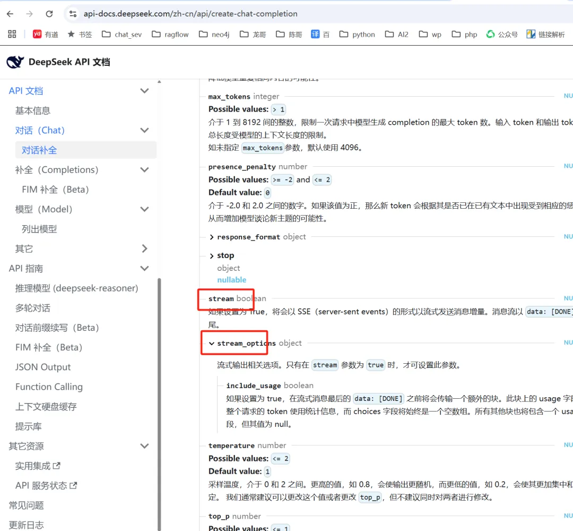Screen dimensions: 573x531
Task: Expand the response_format object parameter
Action: [x=212, y=237]
